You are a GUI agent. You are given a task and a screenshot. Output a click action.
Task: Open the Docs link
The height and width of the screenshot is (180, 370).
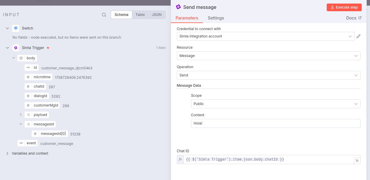354,18
